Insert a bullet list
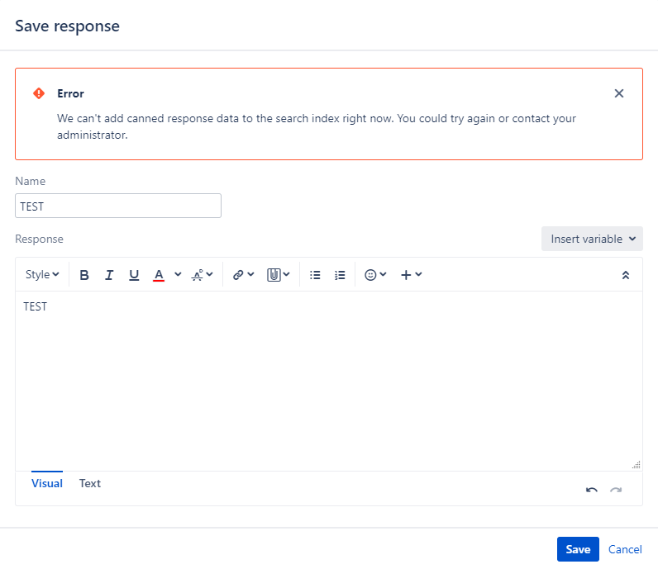The width and height of the screenshot is (658, 569). pyautogui.click(x=315, y=275)
